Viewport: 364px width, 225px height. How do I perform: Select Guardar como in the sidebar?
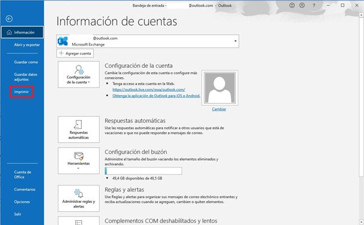[x=26, y=62]
